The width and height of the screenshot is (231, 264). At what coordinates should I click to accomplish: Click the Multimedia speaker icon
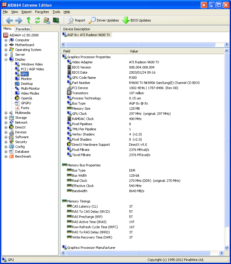[x=11, y=113]
